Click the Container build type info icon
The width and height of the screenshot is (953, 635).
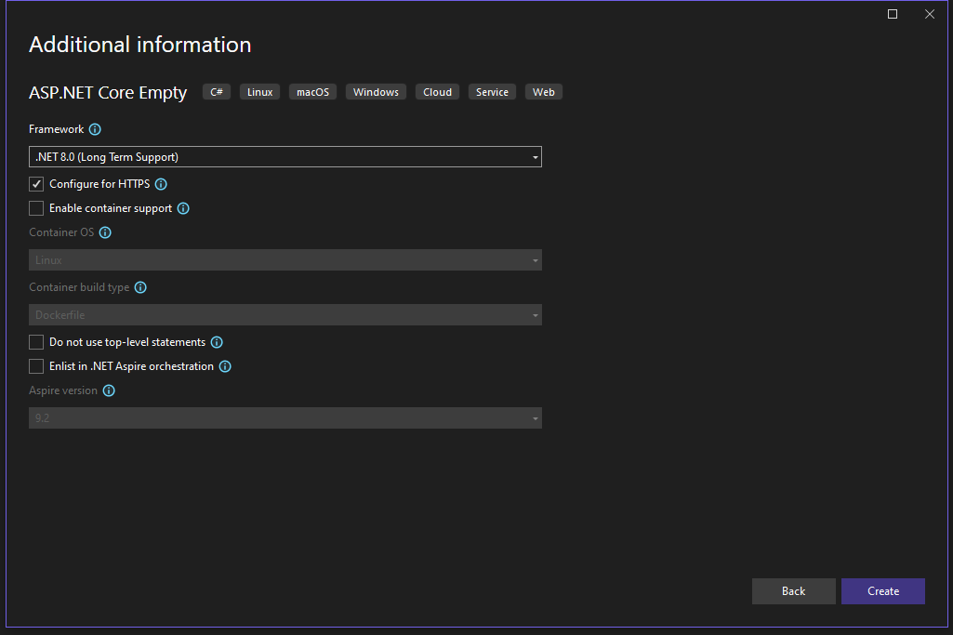(x=140, y=287)
